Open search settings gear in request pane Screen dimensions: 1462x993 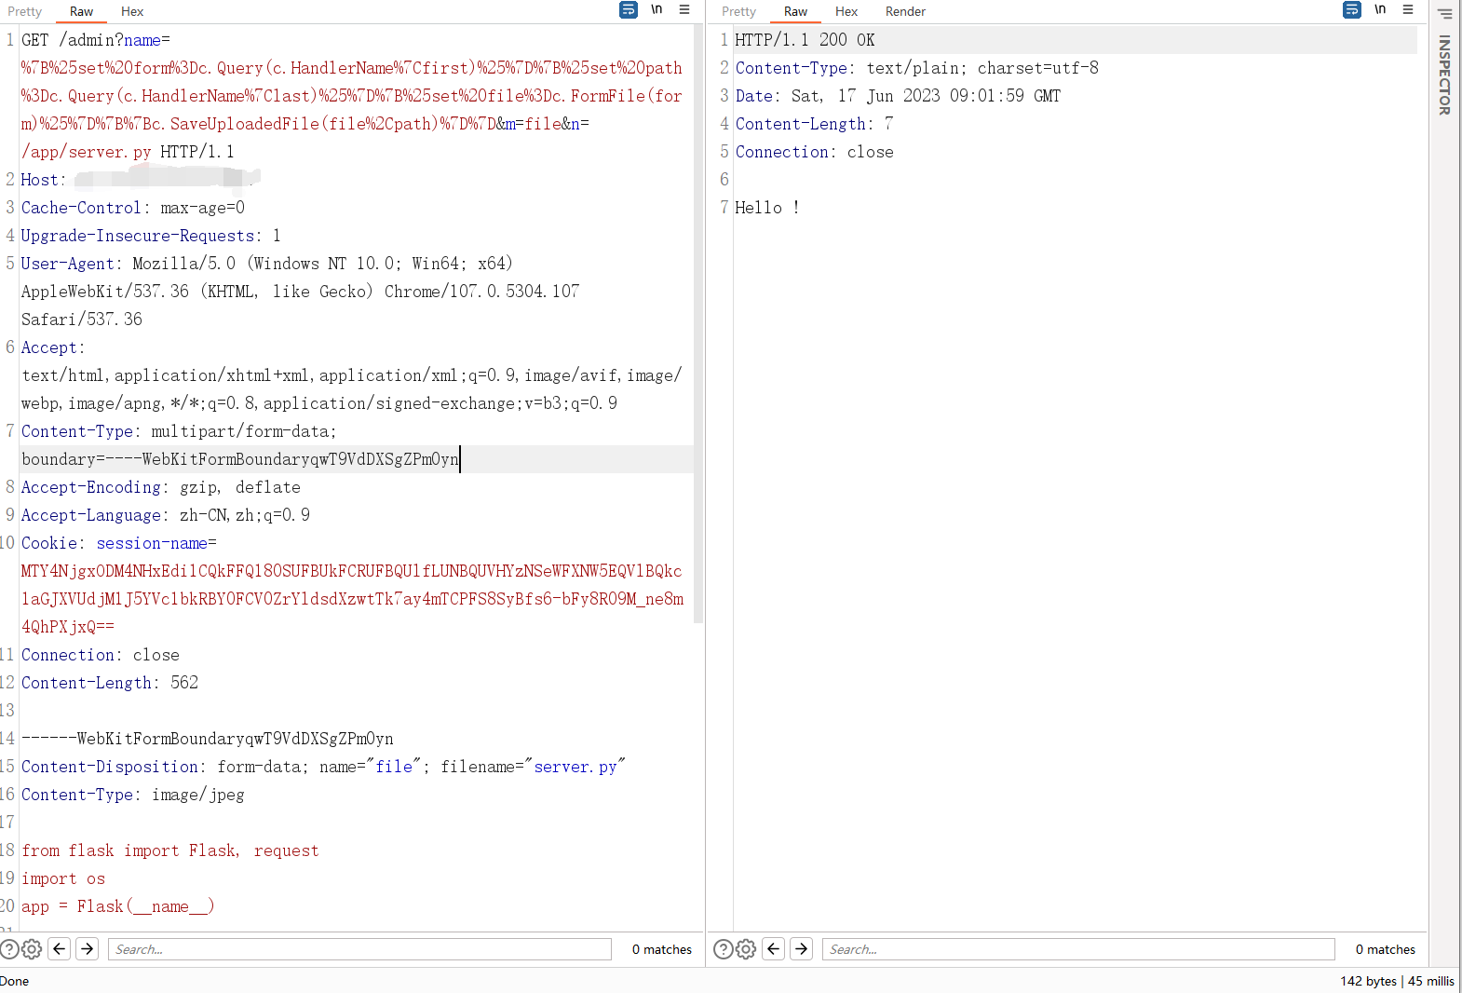point(32,949)
